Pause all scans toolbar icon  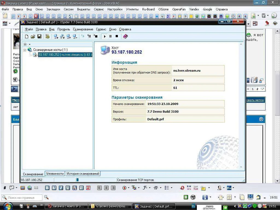coord(89,36)
